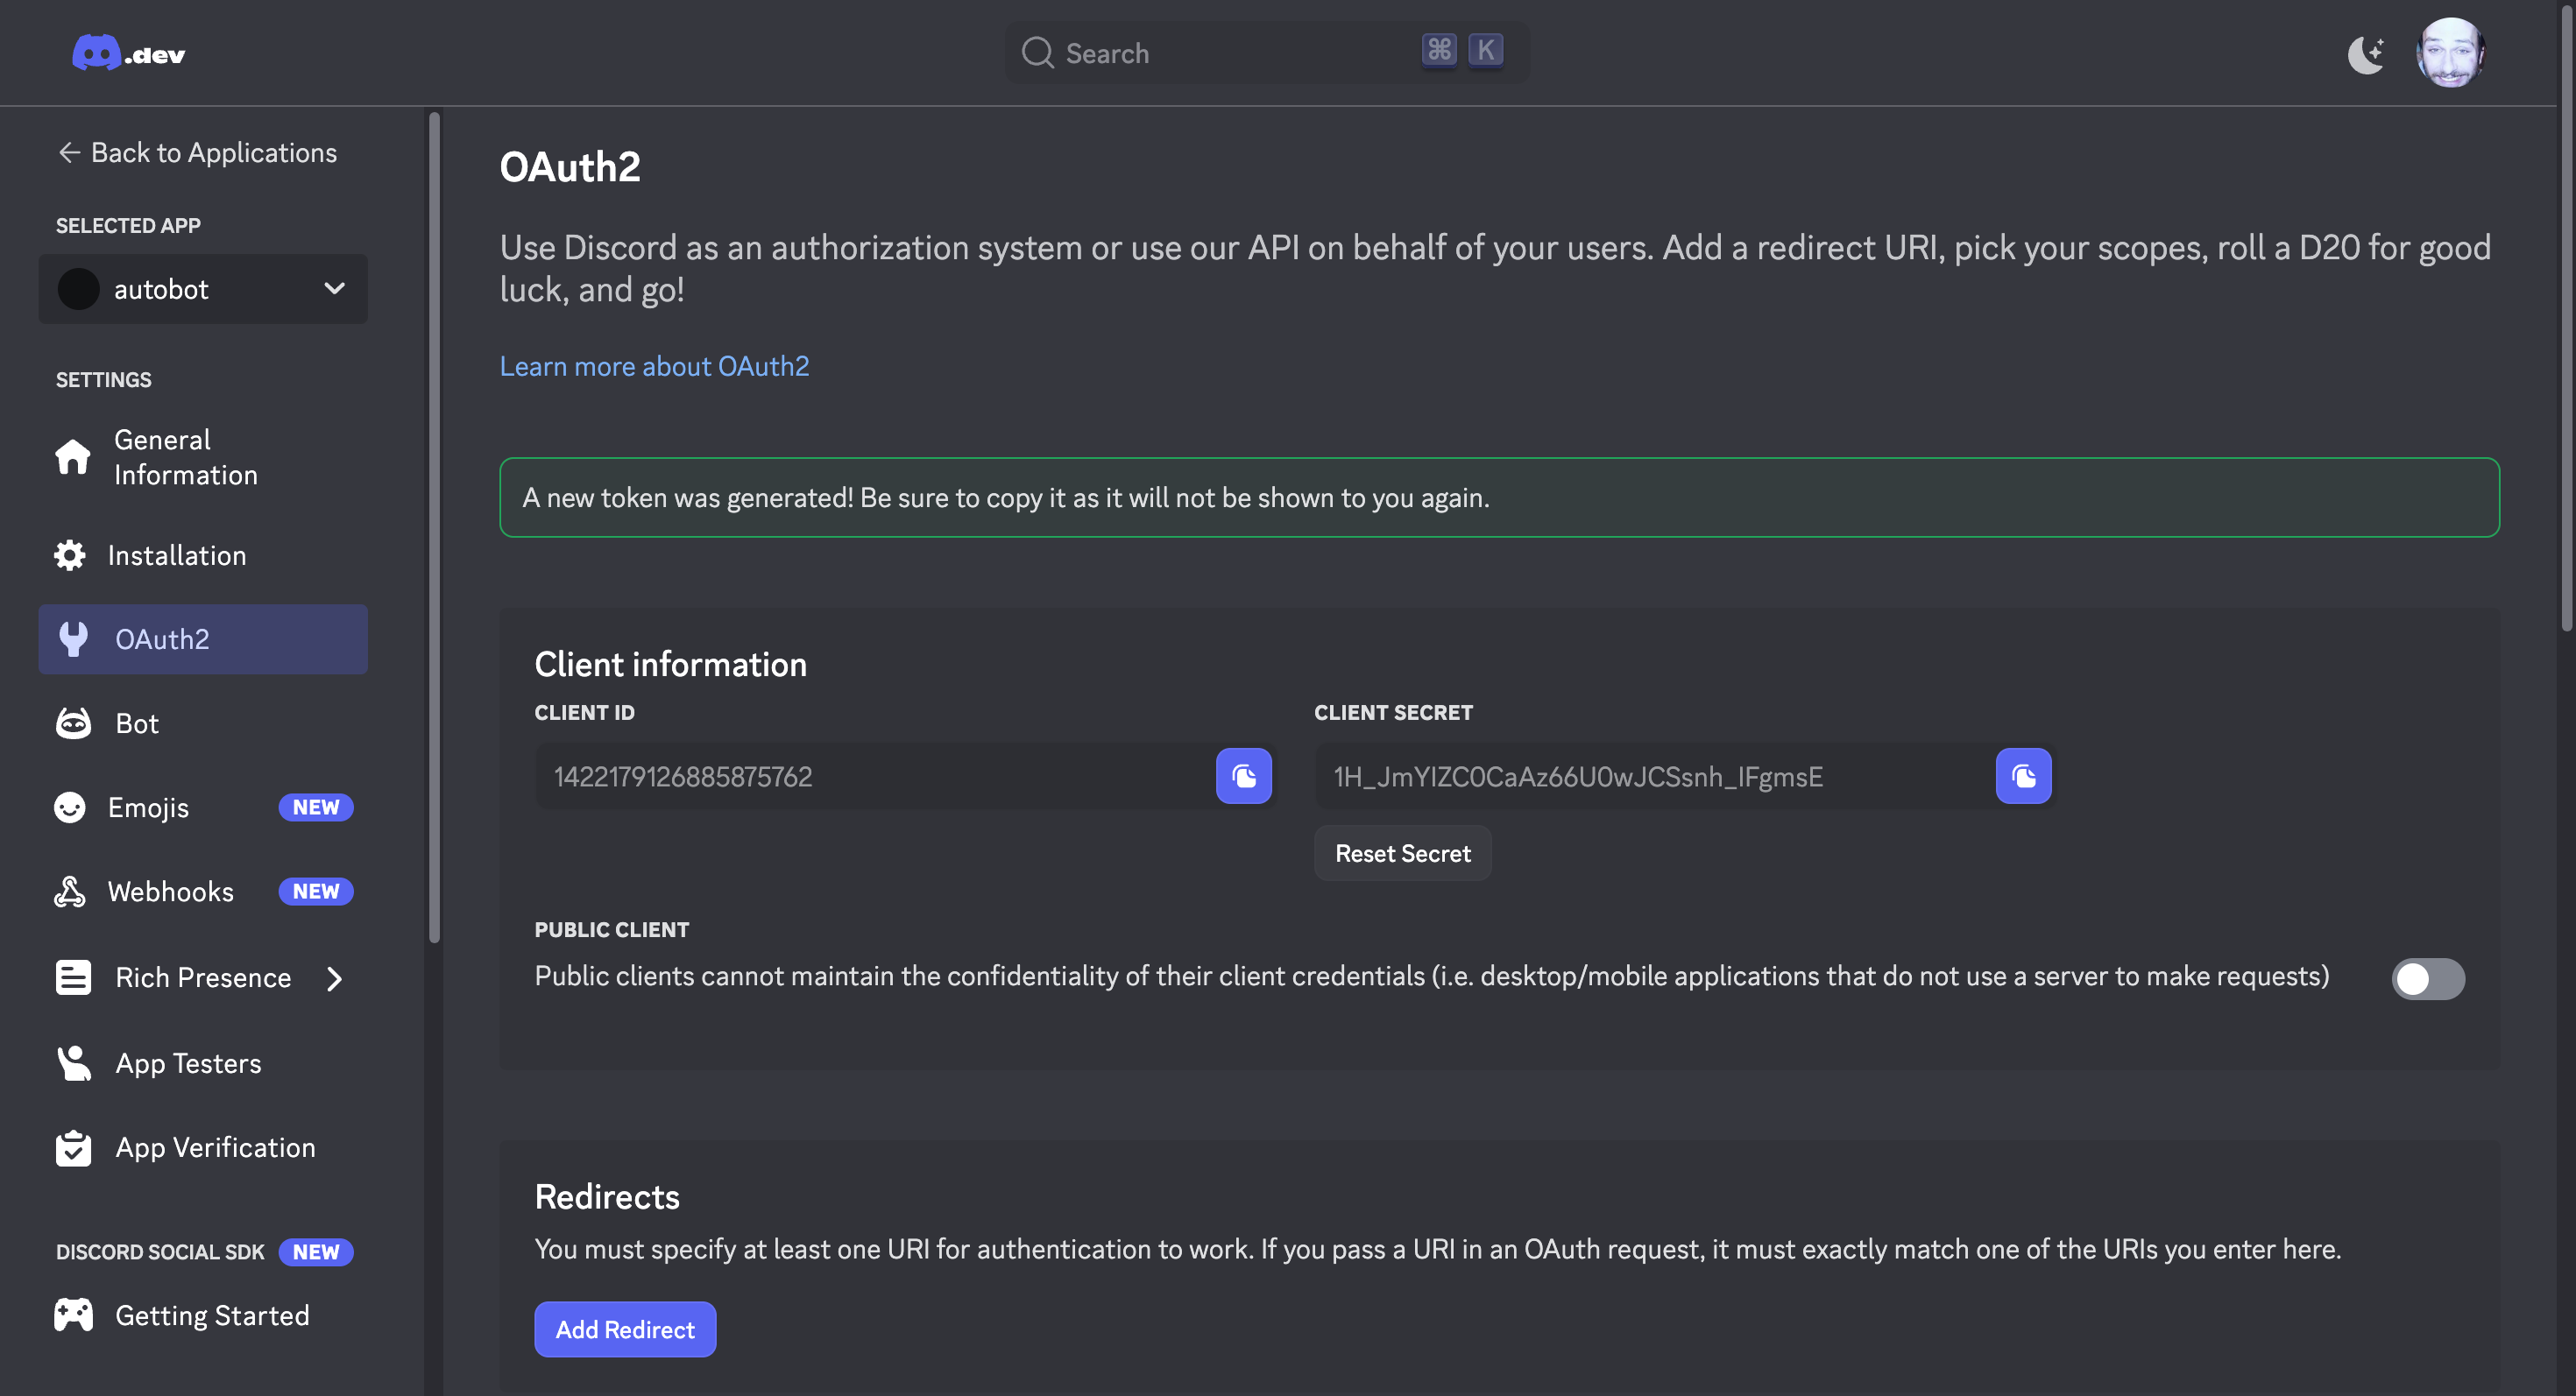Image resolution: width=2576 pixels, height=1396 pixels.
Task: Click the General Information home icon
Action: 72,458
